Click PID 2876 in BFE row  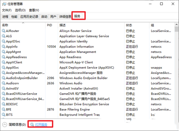pyautogui.click(x=51, y=109)
